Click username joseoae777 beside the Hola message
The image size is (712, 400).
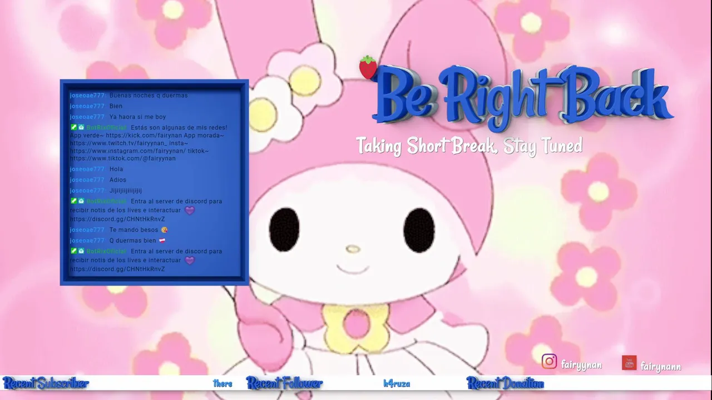87,169
